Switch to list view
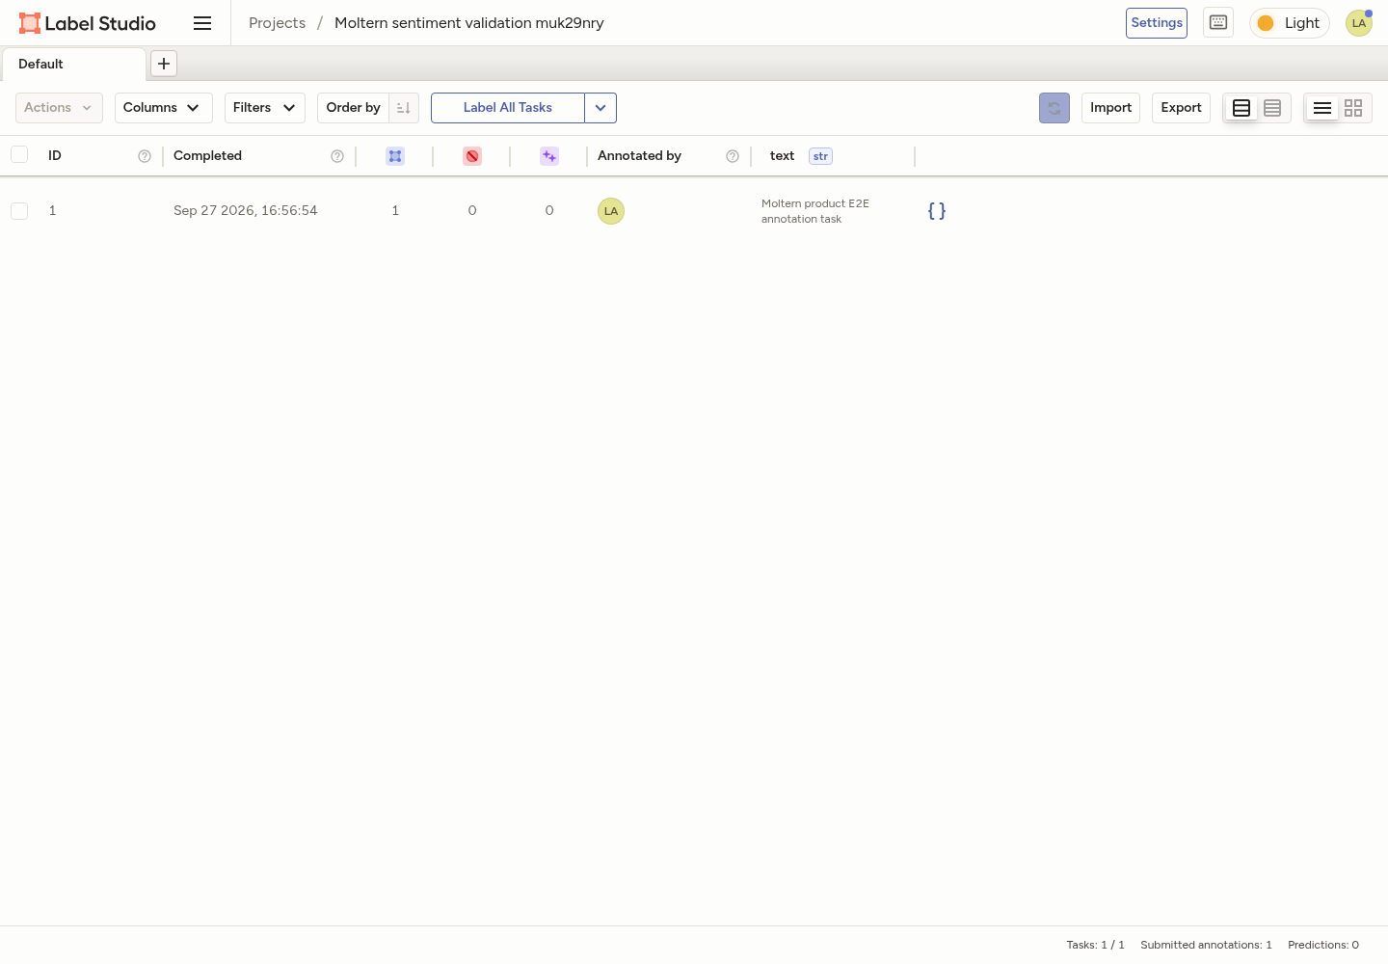Screen dimensions: 1388x964 [x=1322, y=108]
